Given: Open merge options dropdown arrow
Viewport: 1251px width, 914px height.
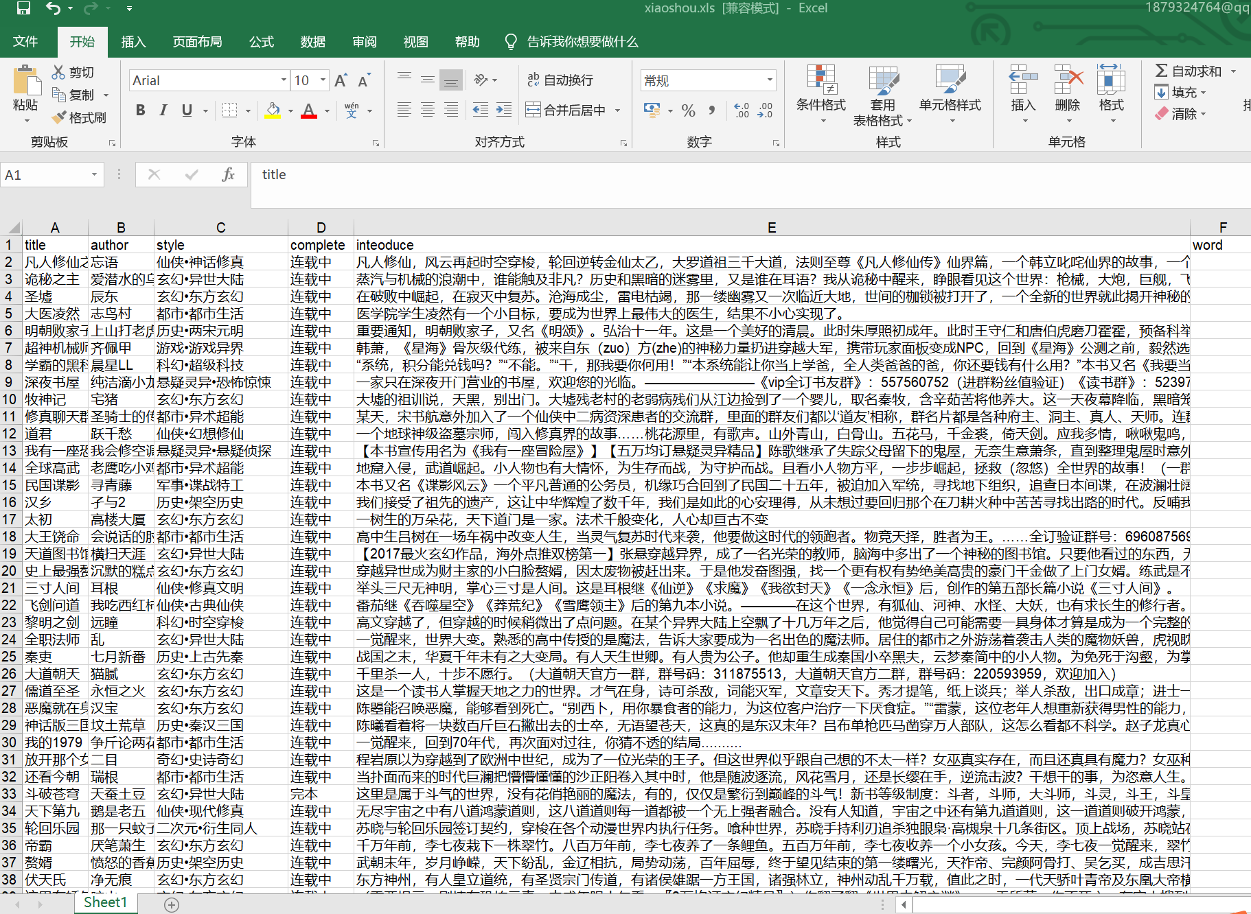Looking at the screenshot, I should [617, 110].
